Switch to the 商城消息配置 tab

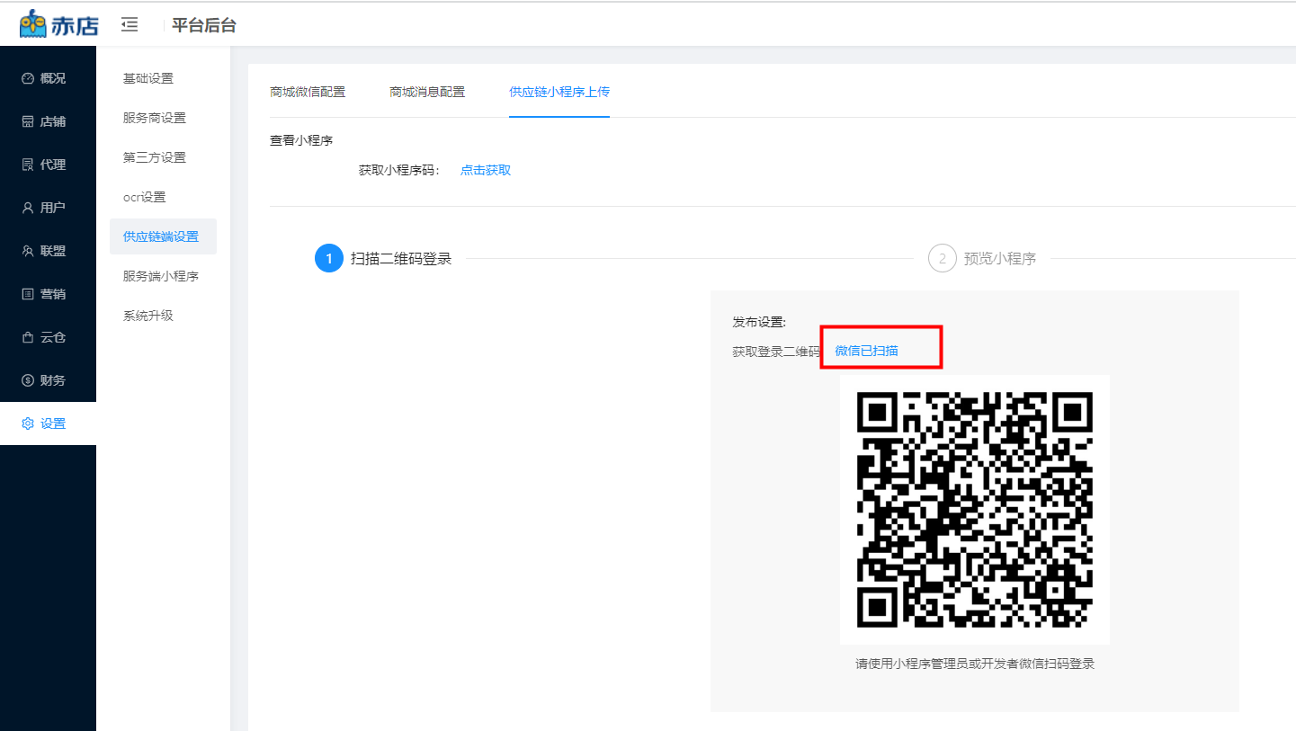coord(427,92)
